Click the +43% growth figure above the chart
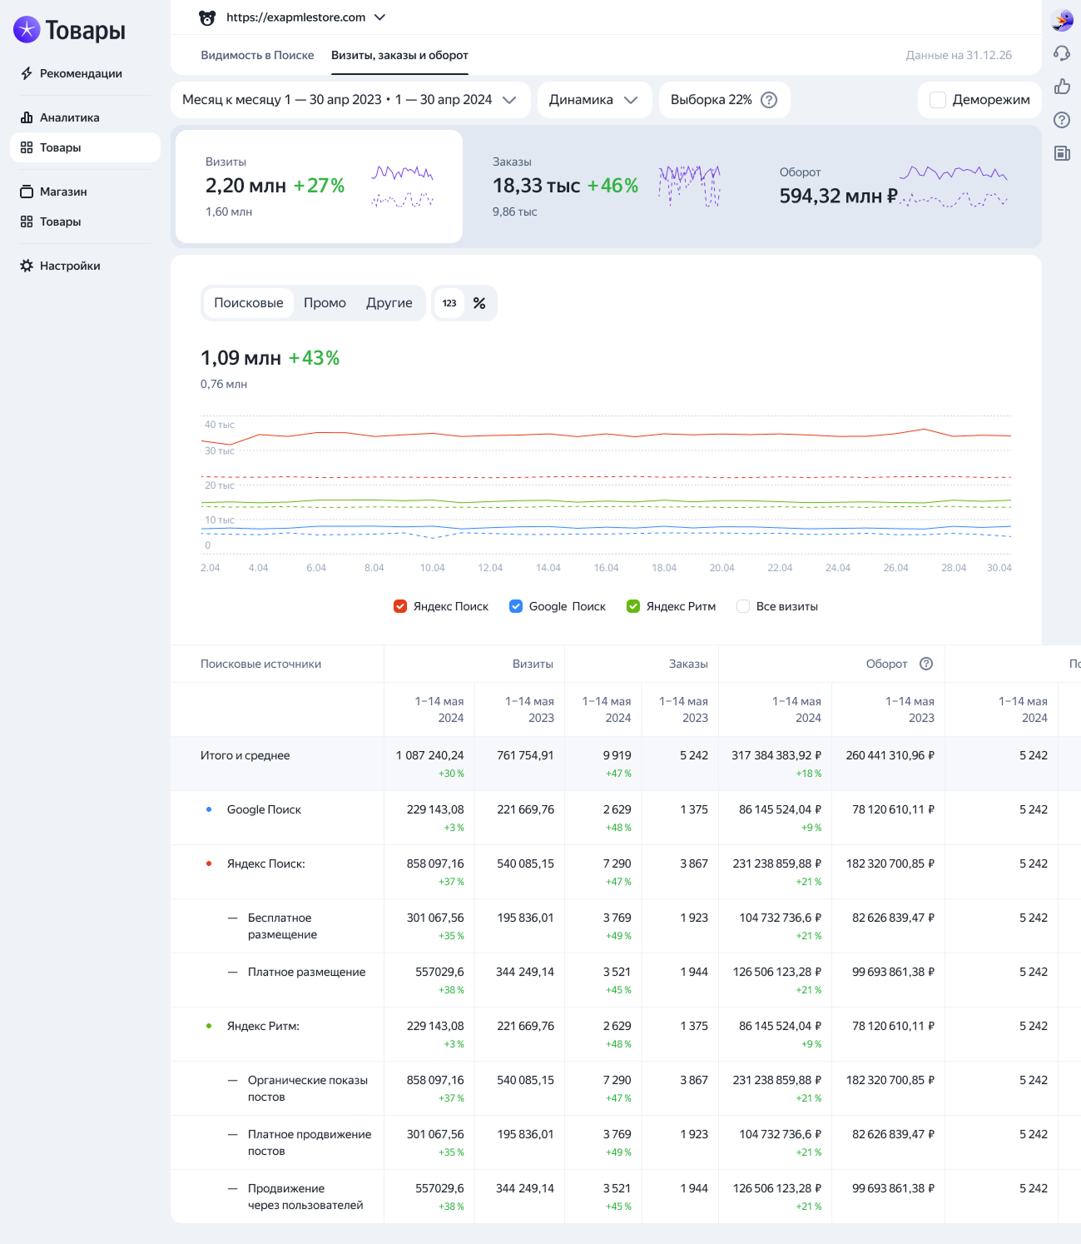The height and width of the screenshot is (1244, 1081). (x=314, y=358)
